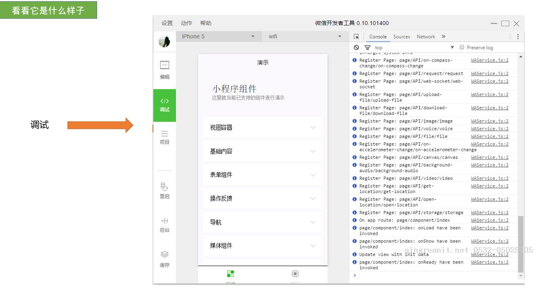Expand the 表单组件 section
Viewport: 538px width, 290px height.
pyautogui.click(x=263, y=175)
